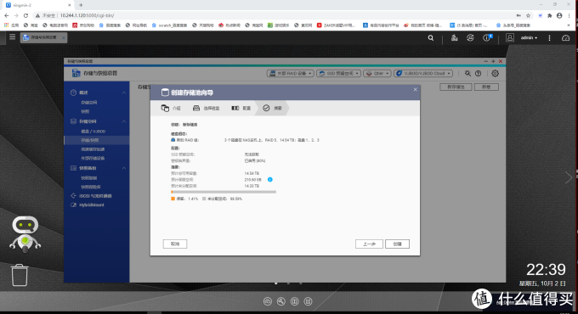This screenshot has height=314, width=578.
Task: Open the ZAKER bookmark in bookmarks bar
Action: click(336, 25)
